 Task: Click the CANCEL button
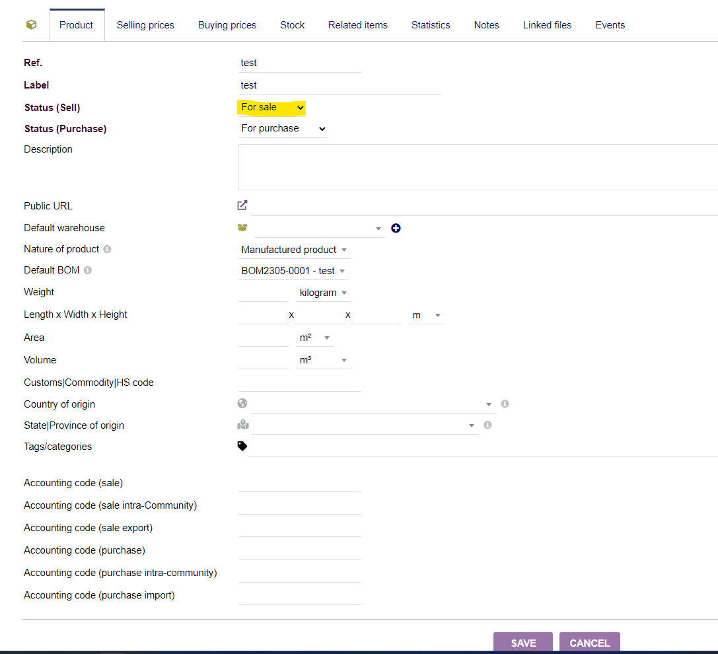coord(590,643)
